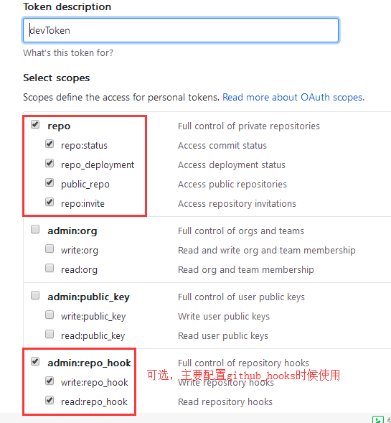Image resolution: width=391 pixels, height=423 pixels.
Task: Enable the admin:public_key checkbox
Action: pos(35,295)
